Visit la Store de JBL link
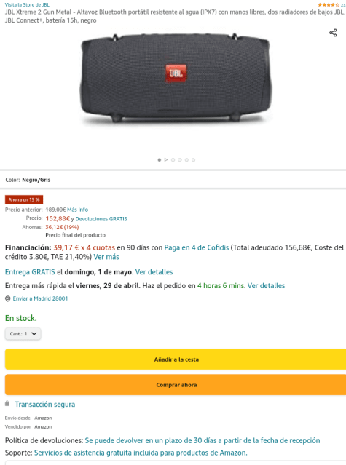 (x=27, y=5)
